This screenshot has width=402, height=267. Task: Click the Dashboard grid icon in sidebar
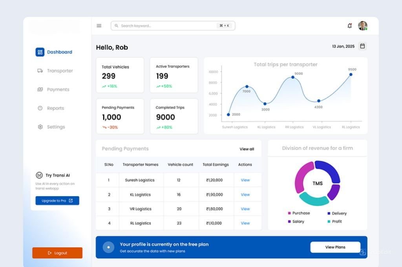[40, 52]
